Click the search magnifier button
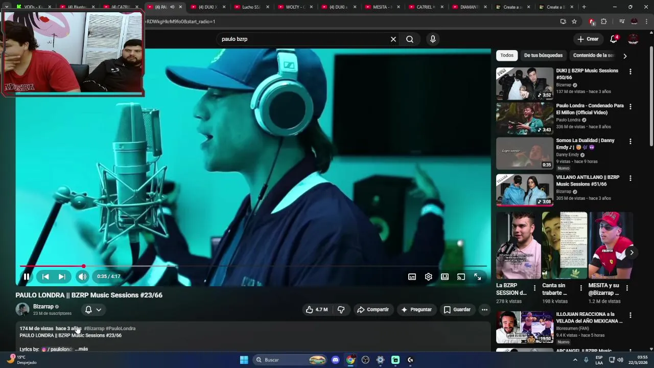This screenshot has height=368, width=654. point(410,39)
